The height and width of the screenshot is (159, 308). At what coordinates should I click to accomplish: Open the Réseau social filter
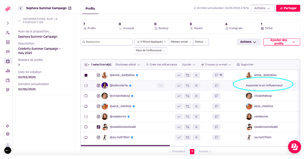tap(181, 42)
